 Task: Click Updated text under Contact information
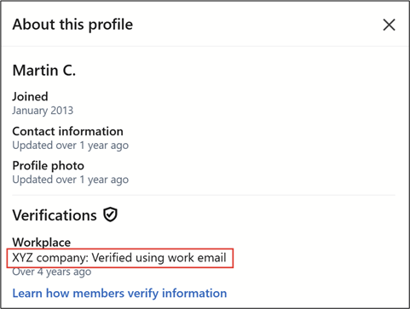click(71, 146)
